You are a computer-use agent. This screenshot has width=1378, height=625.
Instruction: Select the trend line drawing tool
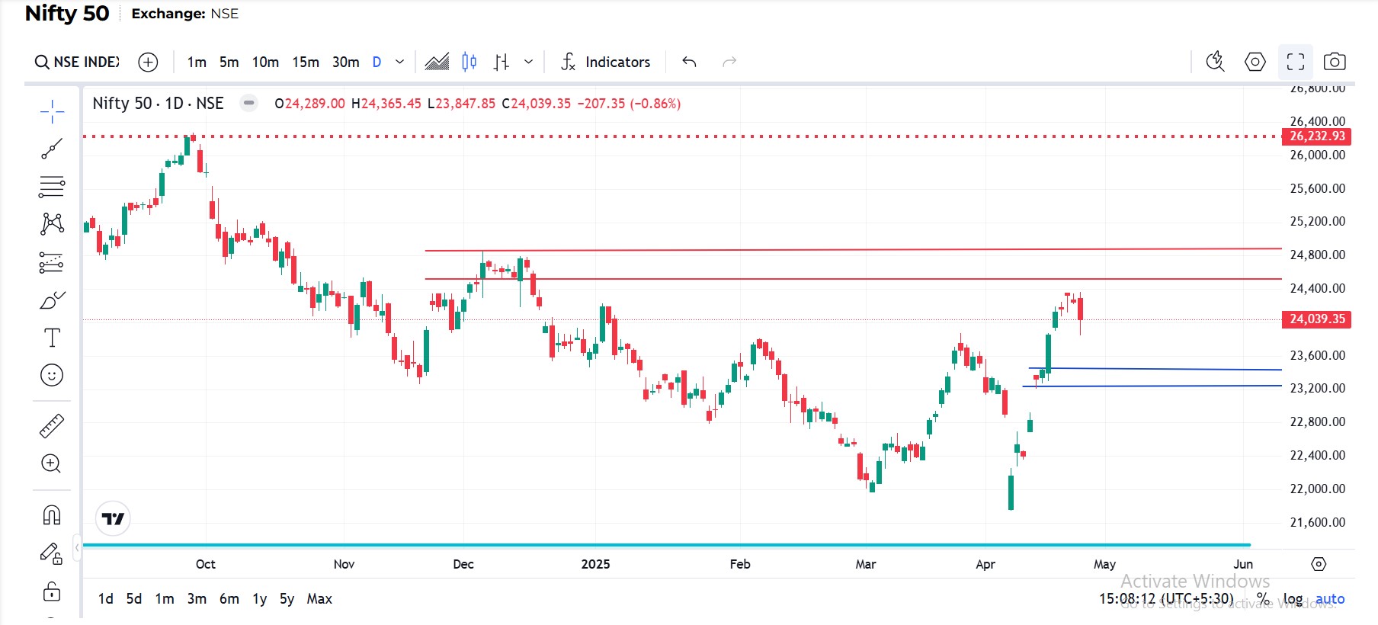[x=52, y=149]
